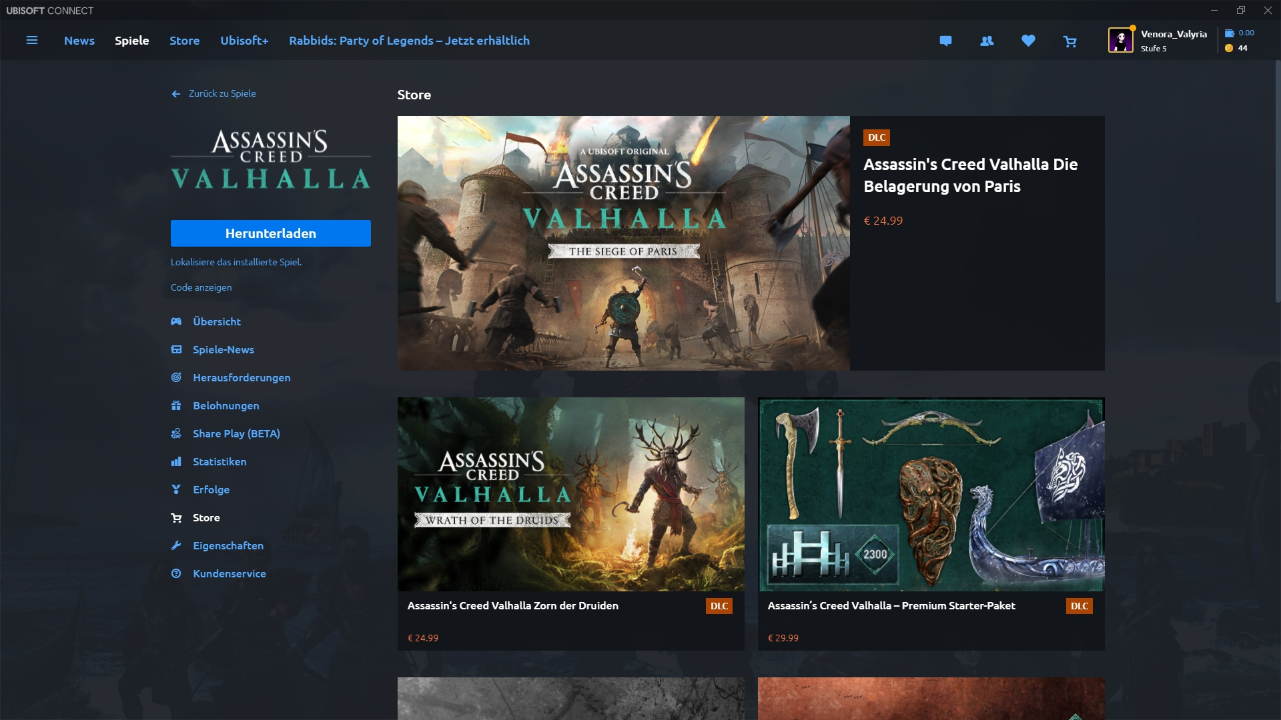
Task: Open the Ubisoft+ tab
Action: (x=244, y=41)
